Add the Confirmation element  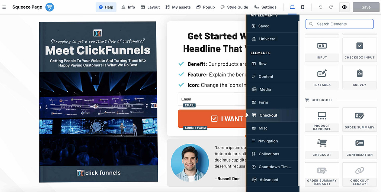pos(360,147)
